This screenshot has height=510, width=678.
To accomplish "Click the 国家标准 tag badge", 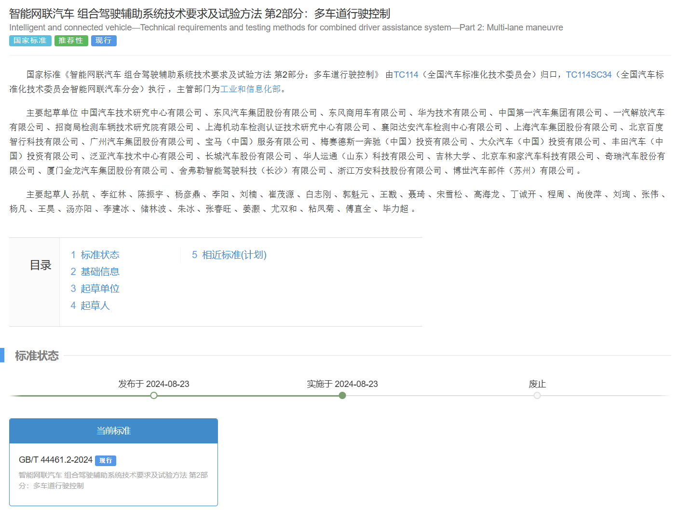I will (x=30, y=41).
